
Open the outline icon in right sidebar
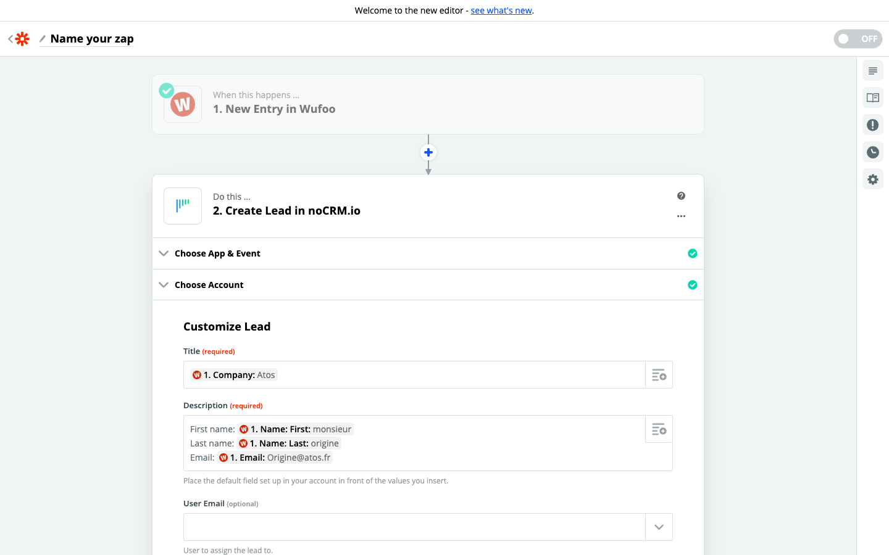tap(872, 71)
